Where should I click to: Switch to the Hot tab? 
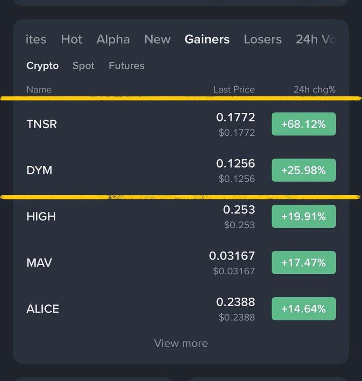pos(71,40)
